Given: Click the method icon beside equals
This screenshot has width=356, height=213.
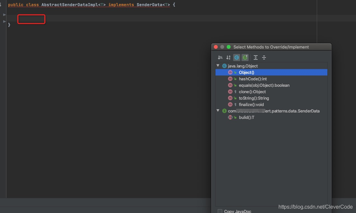Looking at the screenshot, I should [230, 85].
